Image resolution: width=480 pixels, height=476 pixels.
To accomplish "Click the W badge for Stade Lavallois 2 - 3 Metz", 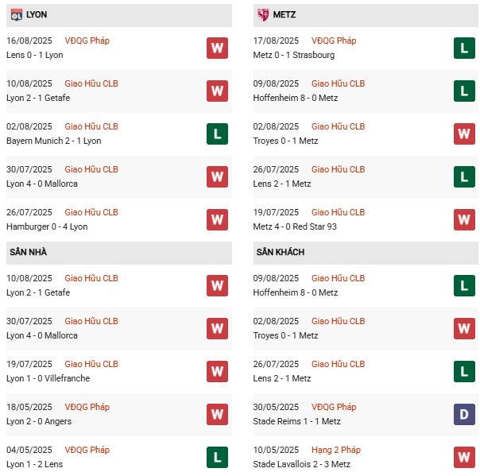I will (x=464, y=457).
